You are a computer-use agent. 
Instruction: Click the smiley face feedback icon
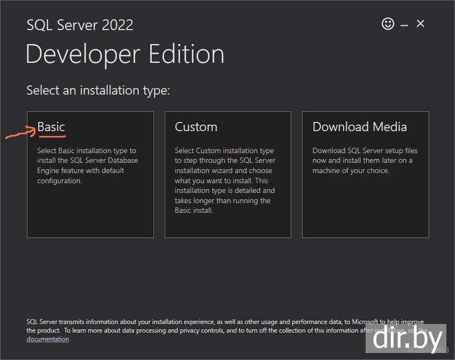pyautogui.click(x=388, y=24)
